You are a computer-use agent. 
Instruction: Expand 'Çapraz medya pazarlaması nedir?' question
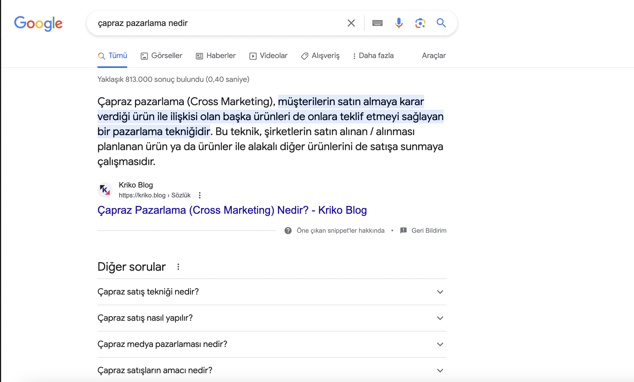[440, 344]
